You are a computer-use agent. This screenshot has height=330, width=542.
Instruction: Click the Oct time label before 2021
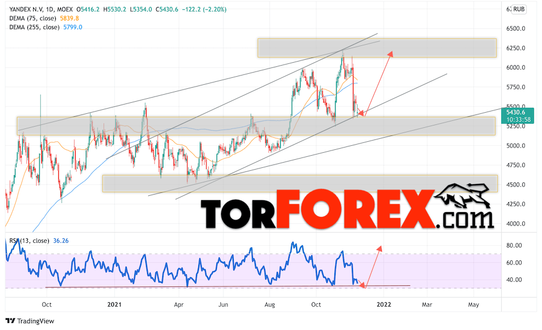coord(47,304)
